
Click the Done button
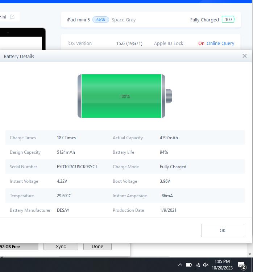(98, 247)
